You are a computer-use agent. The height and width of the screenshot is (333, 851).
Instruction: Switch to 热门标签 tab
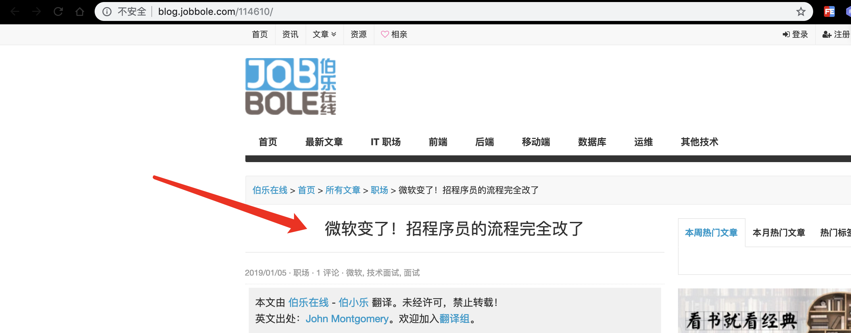click(x=835, y=233)
